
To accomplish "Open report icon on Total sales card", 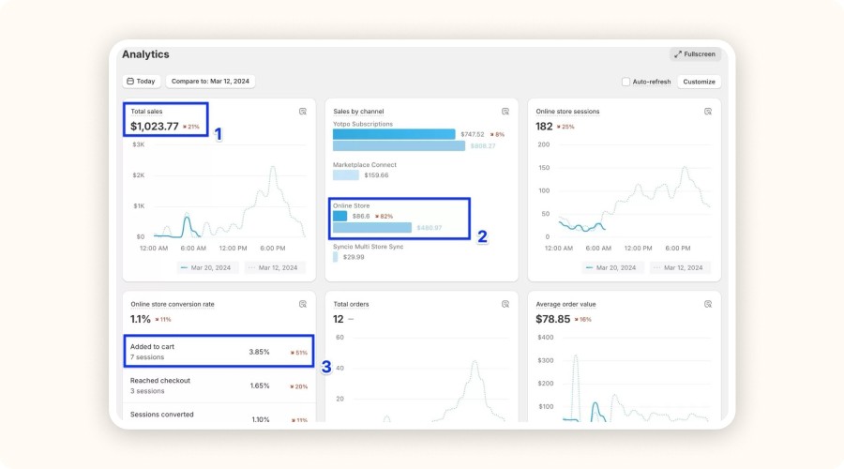I will (x=303, y=112).
